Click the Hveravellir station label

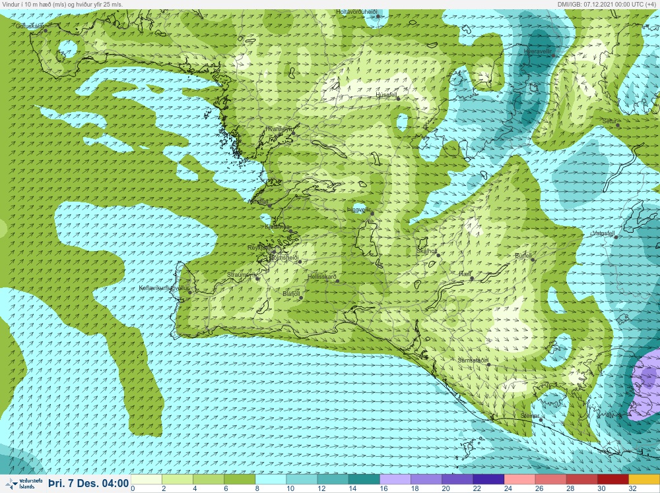[537, 51]
